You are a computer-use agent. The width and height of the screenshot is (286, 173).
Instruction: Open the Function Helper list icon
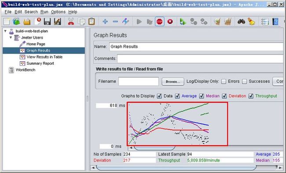click(x=265, y=22)
